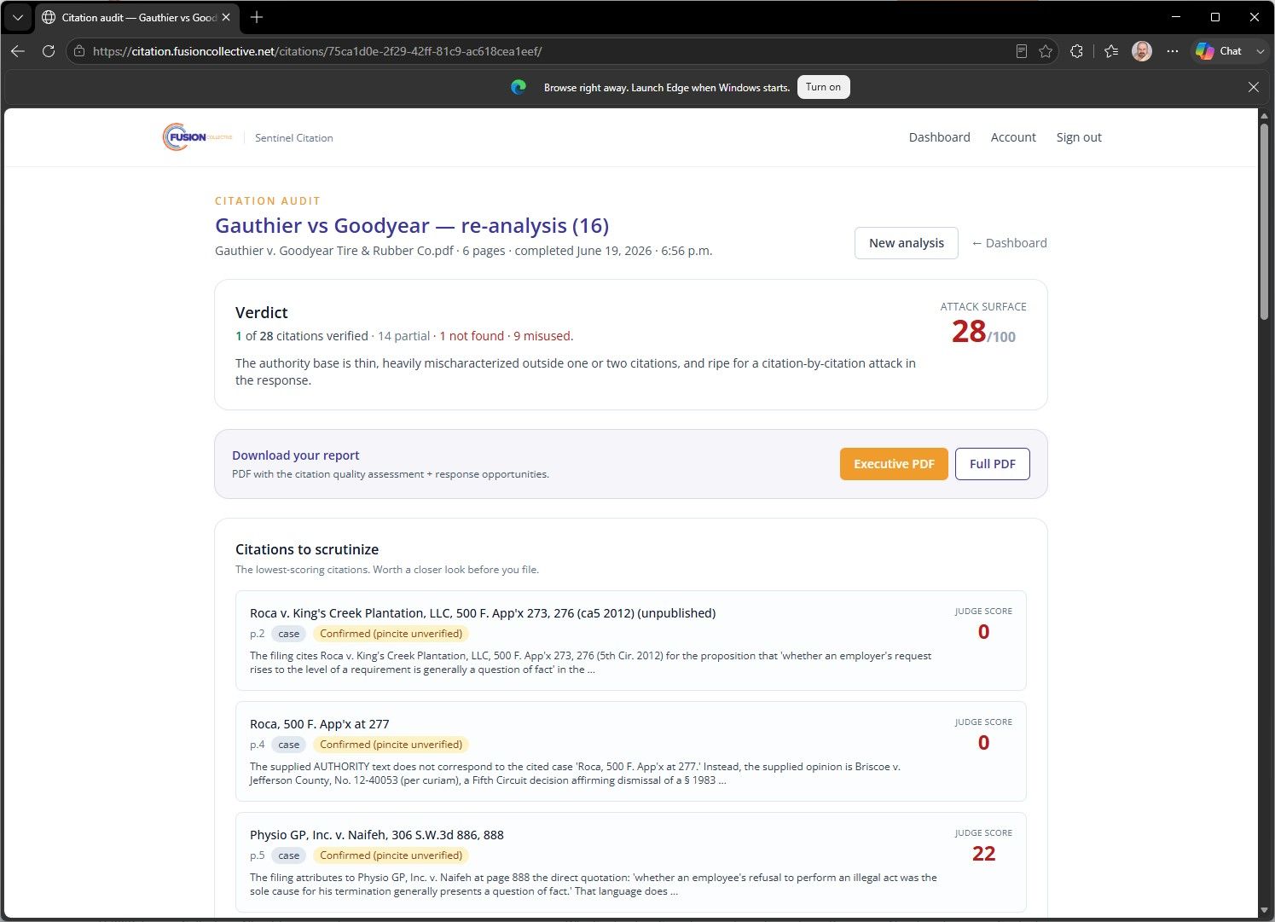The image size is (1275, 922).
Task: Open the Physio GP, Inc. v. Naifeh citation
Action: pos(631,862)
